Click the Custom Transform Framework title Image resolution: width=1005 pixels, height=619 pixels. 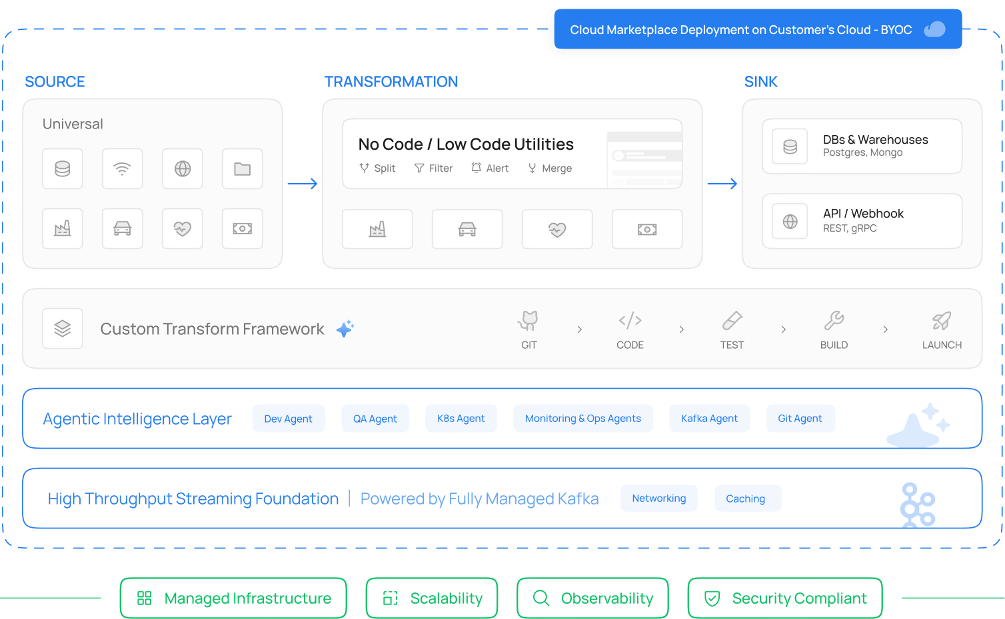[x=212, y=329]
